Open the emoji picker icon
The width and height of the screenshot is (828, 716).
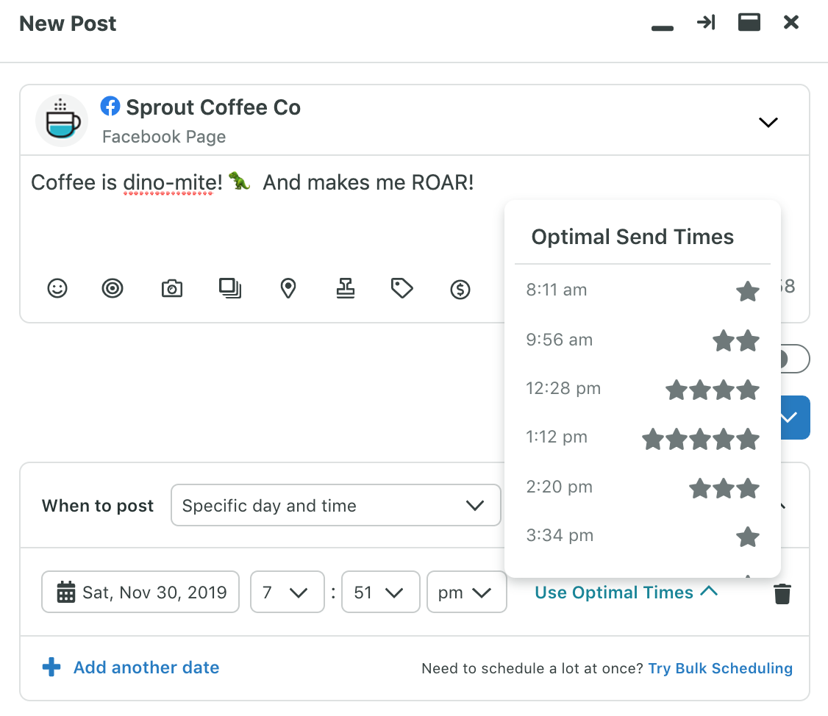[x=57, y=288]
